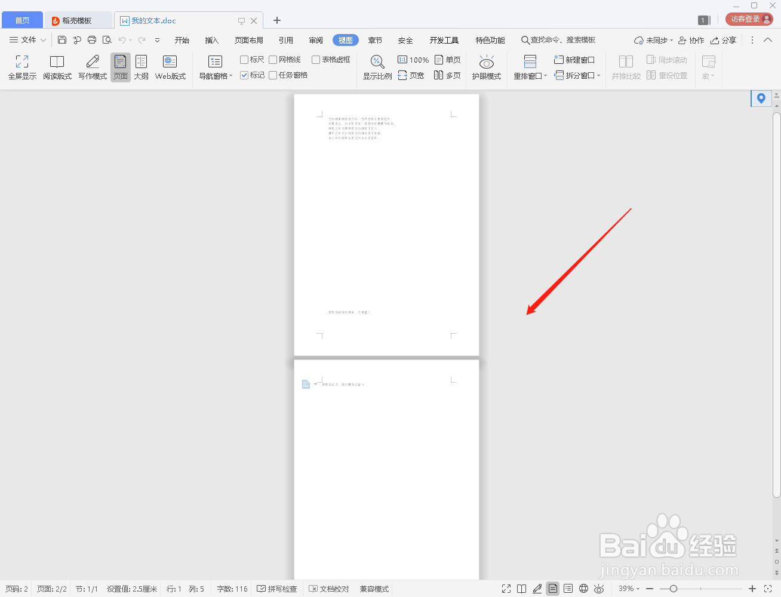Click status bar reading layout icon
Viewport: 781px width, 597px height.
[x=522, y=589]
